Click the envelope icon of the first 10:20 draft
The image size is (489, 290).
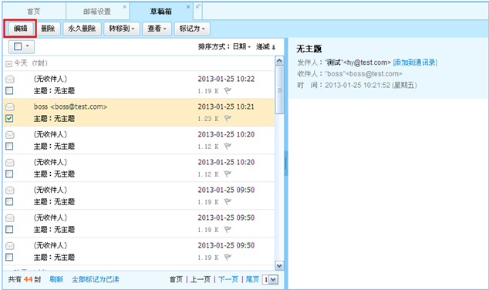(10, 135)
